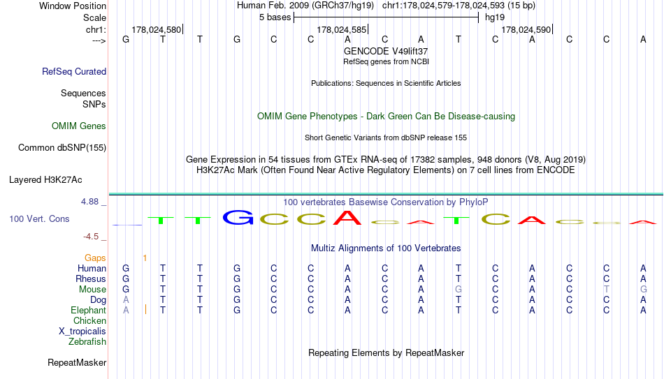Image resolution: width=664 pixels, height=379 pixels.
Task: Click Repeating Elements by RepeatMasker title
Action: coord(386,352)
